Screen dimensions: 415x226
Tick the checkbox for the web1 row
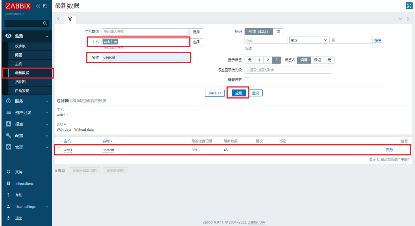click(59, 150)
